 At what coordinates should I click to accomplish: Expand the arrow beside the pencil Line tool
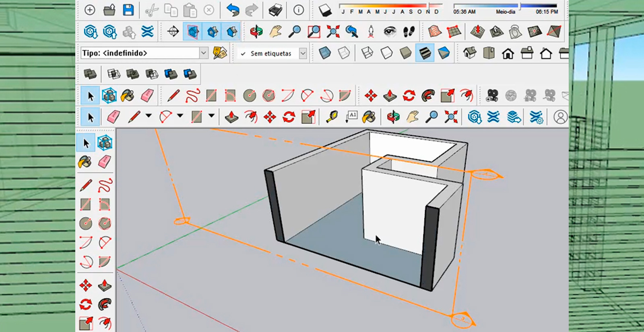[x=149, y=116]
